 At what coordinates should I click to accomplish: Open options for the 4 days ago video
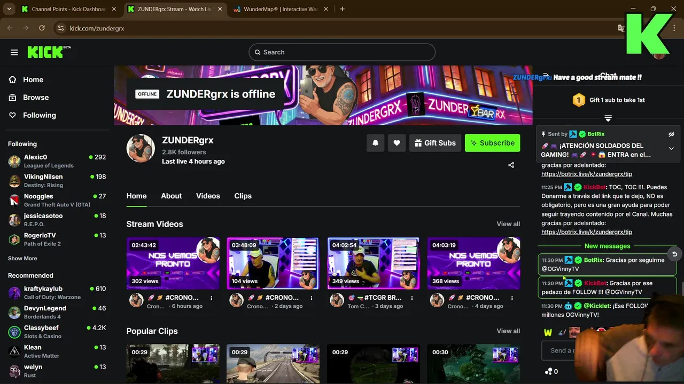click(513, 298)
